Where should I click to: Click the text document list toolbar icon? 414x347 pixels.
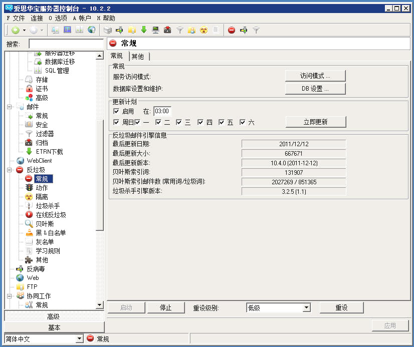pos(216,30)
